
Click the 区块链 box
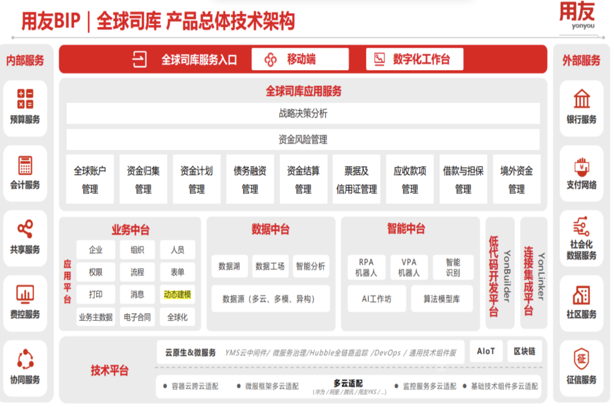click(524, 351)
